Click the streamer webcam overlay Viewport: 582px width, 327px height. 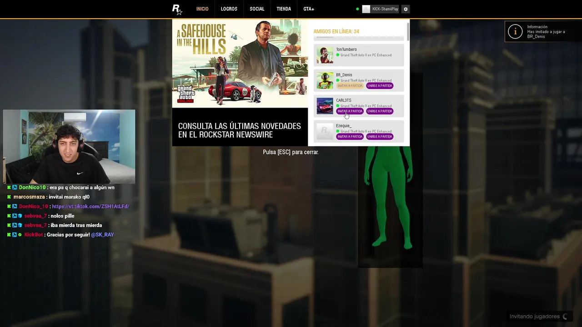69,146
